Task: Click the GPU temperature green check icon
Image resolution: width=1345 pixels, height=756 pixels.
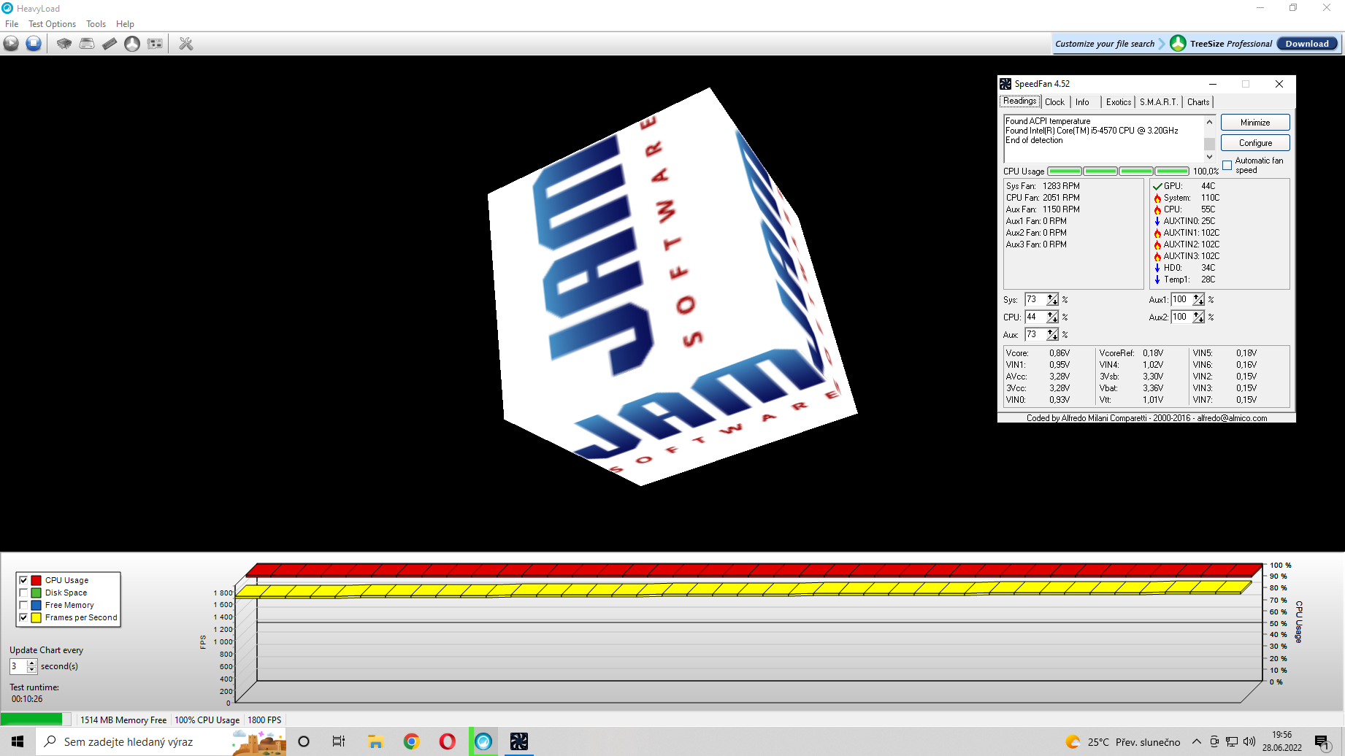Action: click(1157, 187)
